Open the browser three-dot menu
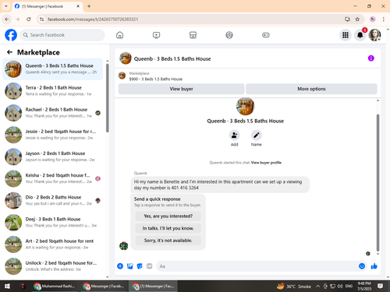This screenshot has height=292, width=390. point(383,19)
